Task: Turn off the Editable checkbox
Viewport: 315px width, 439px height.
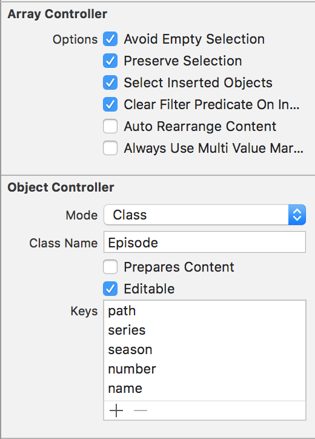Action: pyautogui.click(x=110, y=289)
